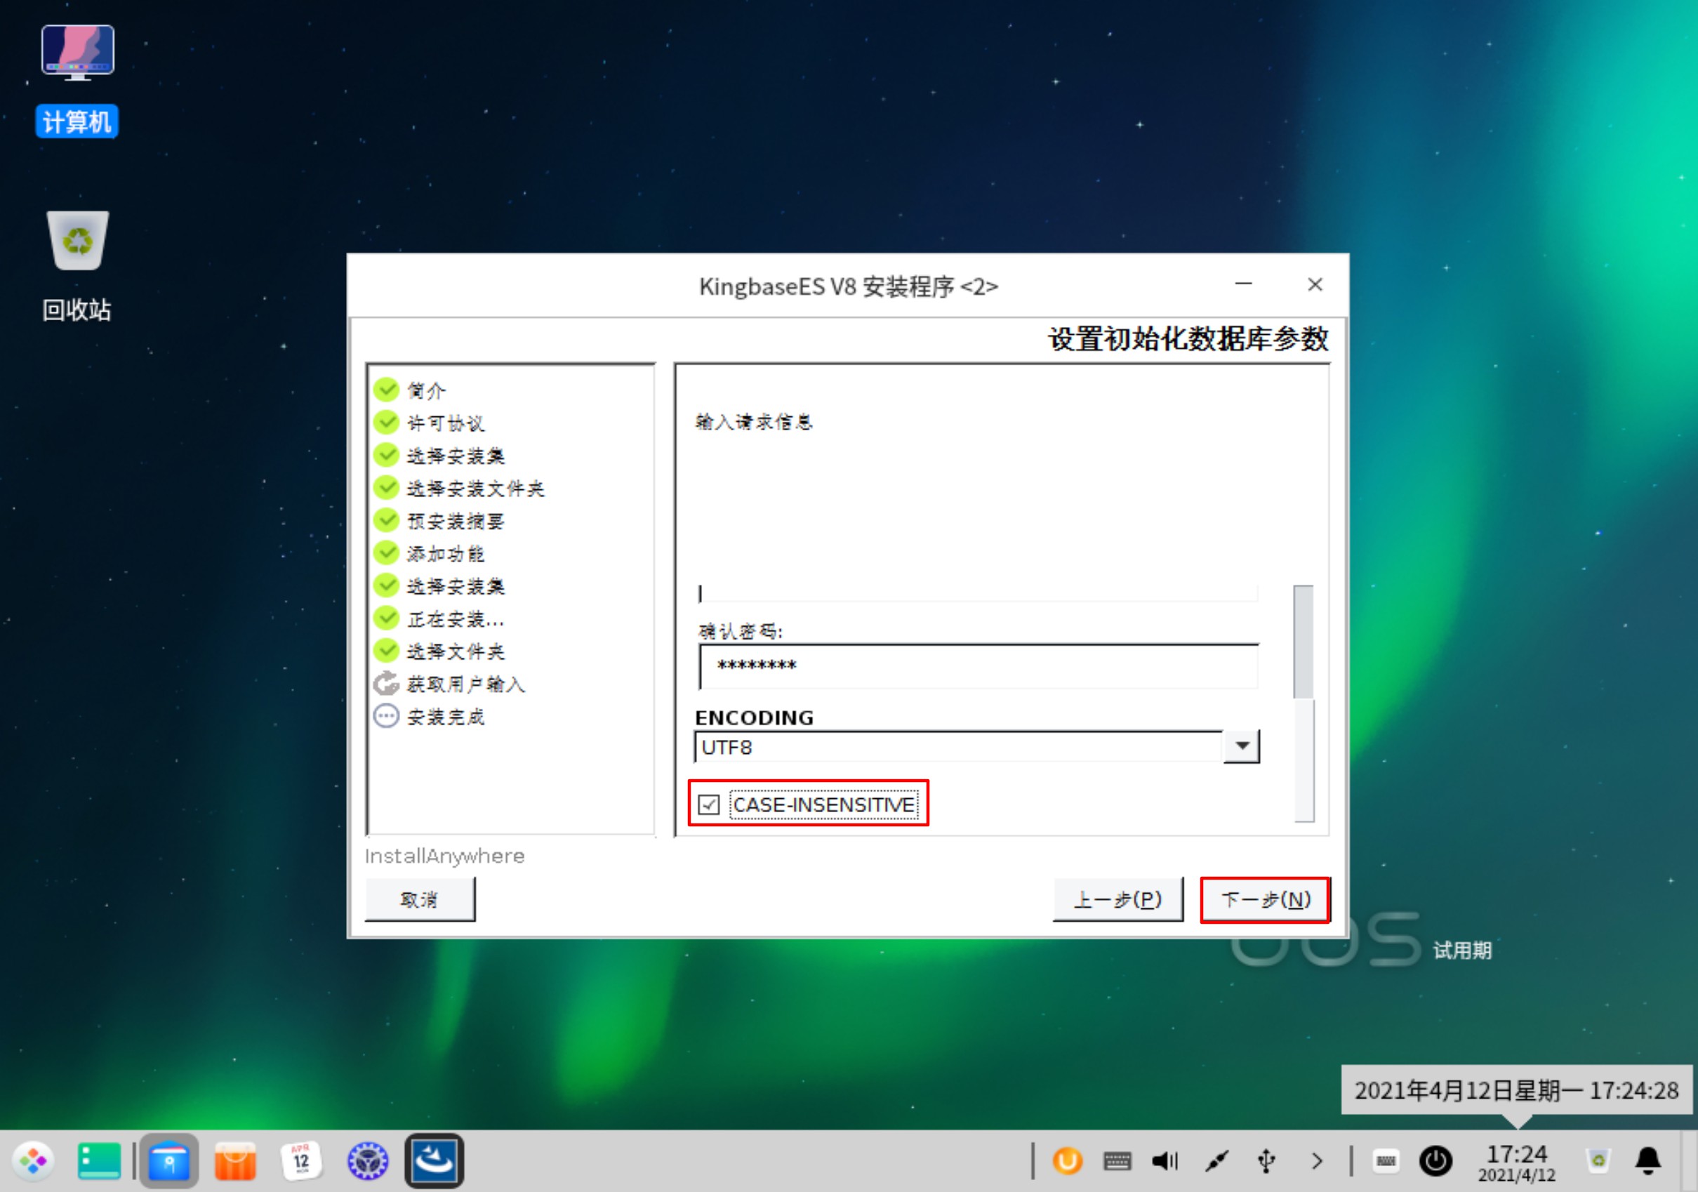Viewport: 1698px width, 1192px height.
Task: Open the notification bell icon
Action: coord(1647,1161)
